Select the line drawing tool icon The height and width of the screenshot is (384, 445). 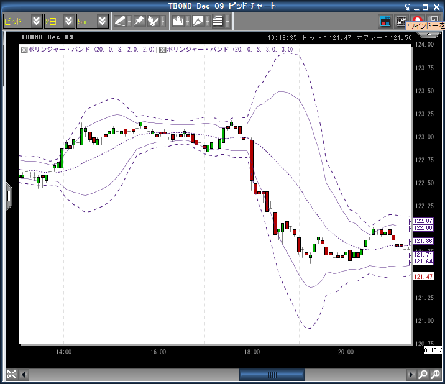[x=120, y=21]
